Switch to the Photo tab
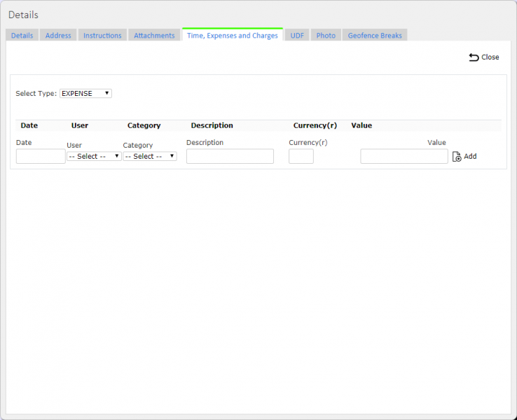517x420 pixels. (x=326, y=35)
